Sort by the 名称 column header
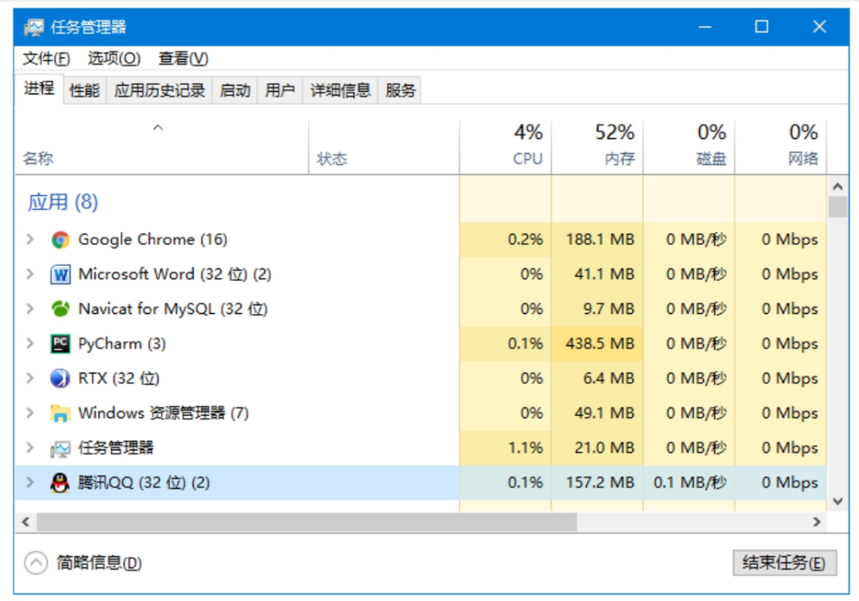 [x=163, y=148]
